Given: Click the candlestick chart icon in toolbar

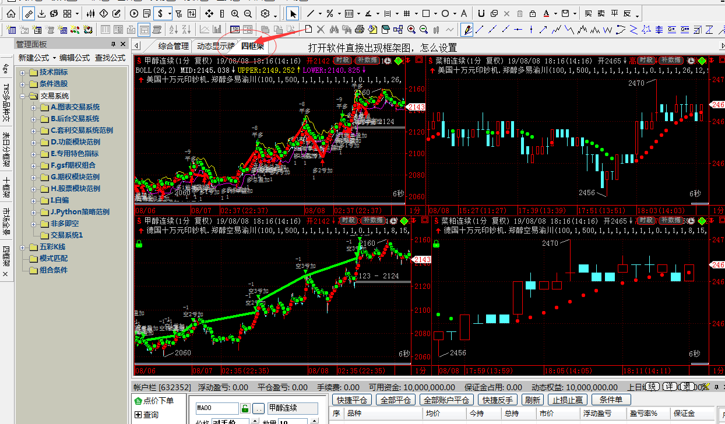Looking at the screenshot, I should (x=90, y=13).
